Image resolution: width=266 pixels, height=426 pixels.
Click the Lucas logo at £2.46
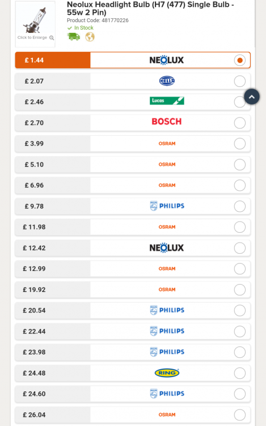point(167,101)
